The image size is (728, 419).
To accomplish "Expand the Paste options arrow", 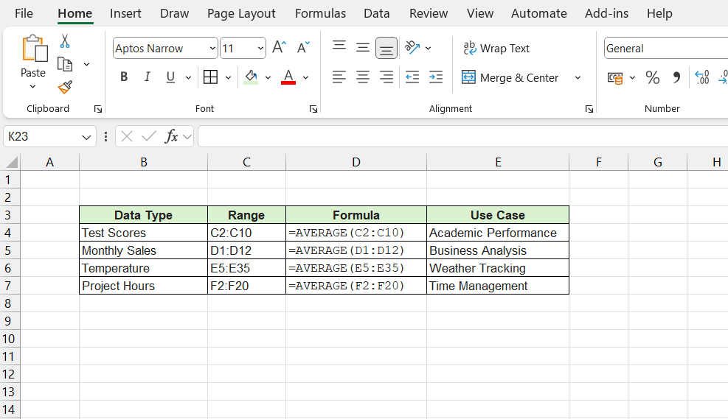I will (x=32, y=86).
